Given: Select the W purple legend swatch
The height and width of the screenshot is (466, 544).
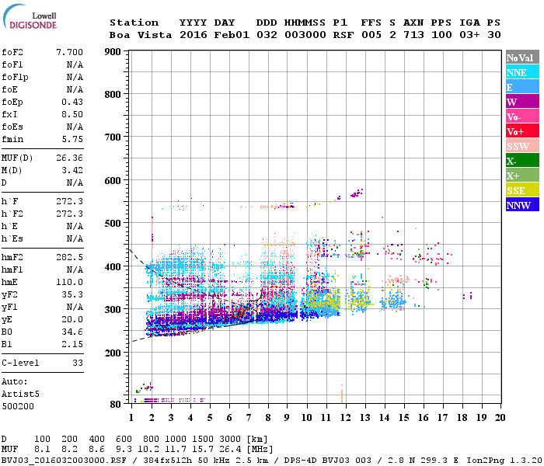Looking at the screenshot, I should pyautogui.click(x=522, y=102).
